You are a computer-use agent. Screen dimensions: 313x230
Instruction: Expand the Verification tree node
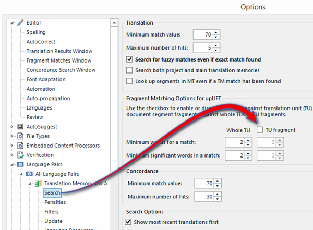[12, 155]
